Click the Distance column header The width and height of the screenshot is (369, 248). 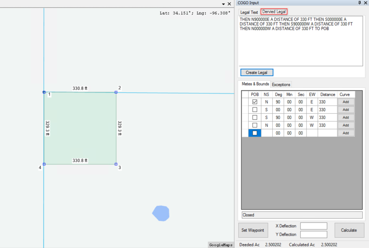328,94
